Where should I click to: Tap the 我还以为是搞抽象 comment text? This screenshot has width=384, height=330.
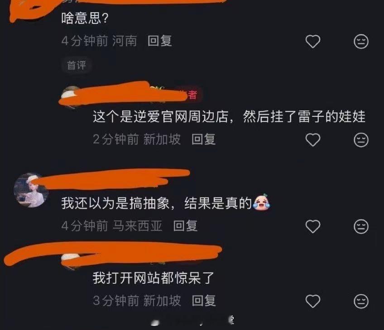(x=157, y=203)
